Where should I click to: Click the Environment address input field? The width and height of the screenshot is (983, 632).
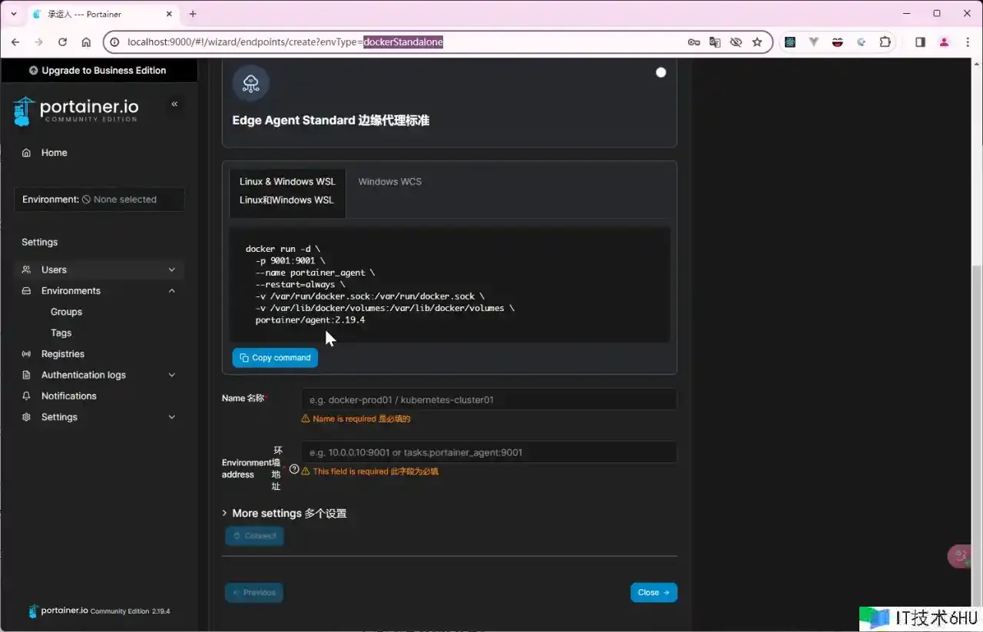tap(488, 452)
